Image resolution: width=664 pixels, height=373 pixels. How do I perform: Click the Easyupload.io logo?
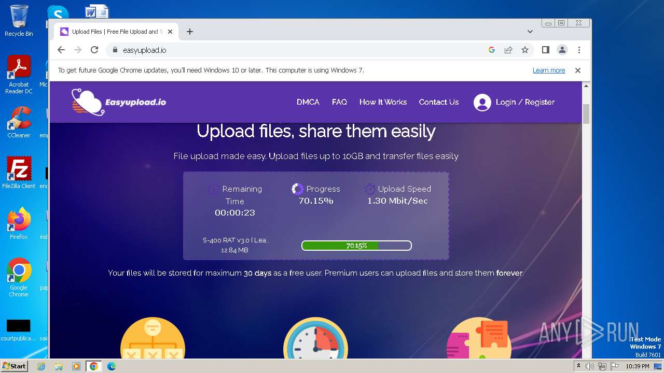point(119,102)
